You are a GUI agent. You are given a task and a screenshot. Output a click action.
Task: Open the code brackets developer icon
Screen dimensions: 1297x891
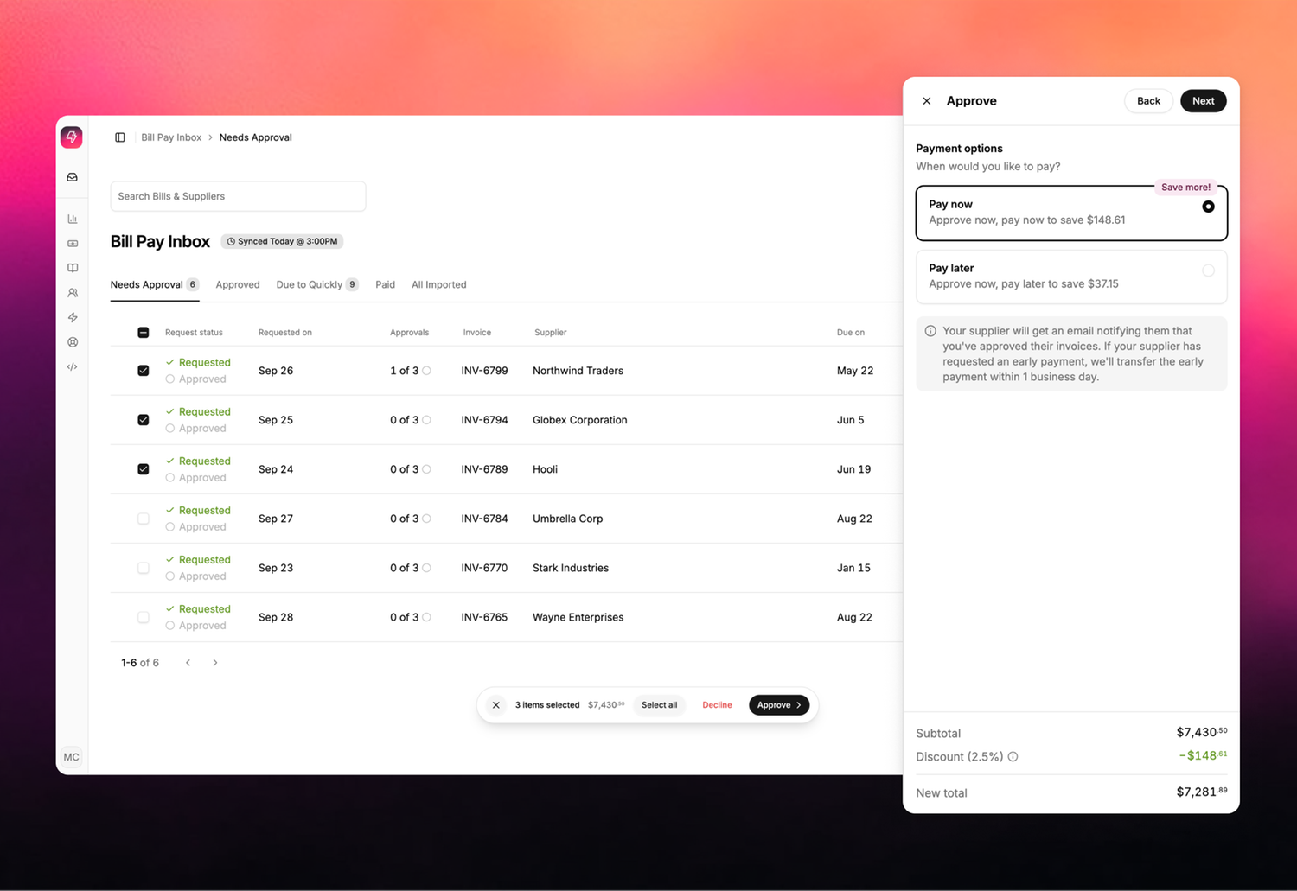point(73,366)
